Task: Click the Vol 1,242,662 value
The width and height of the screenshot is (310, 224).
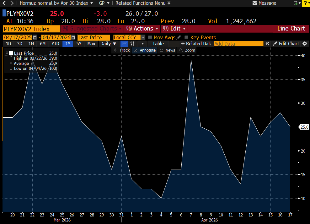Action: 241,21
